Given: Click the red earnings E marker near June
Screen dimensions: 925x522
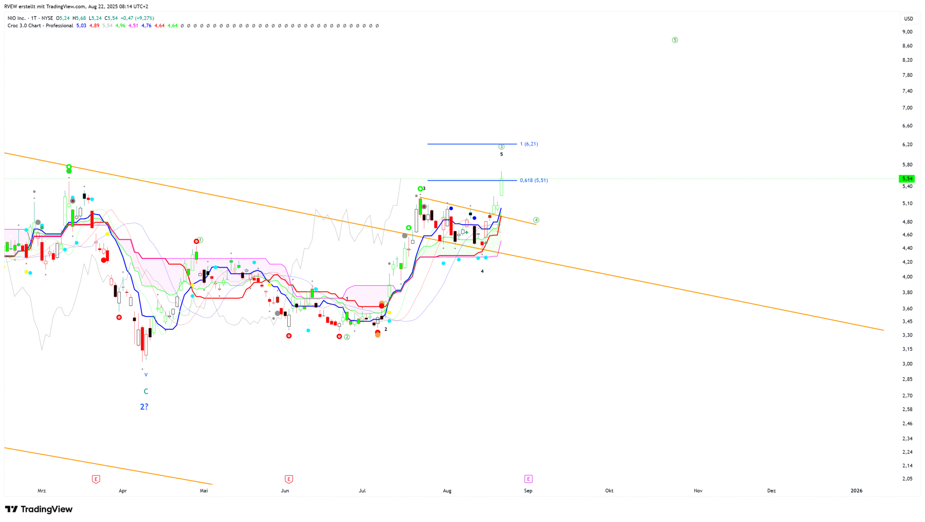Looking at the screenshot, I should click(289, 479).
